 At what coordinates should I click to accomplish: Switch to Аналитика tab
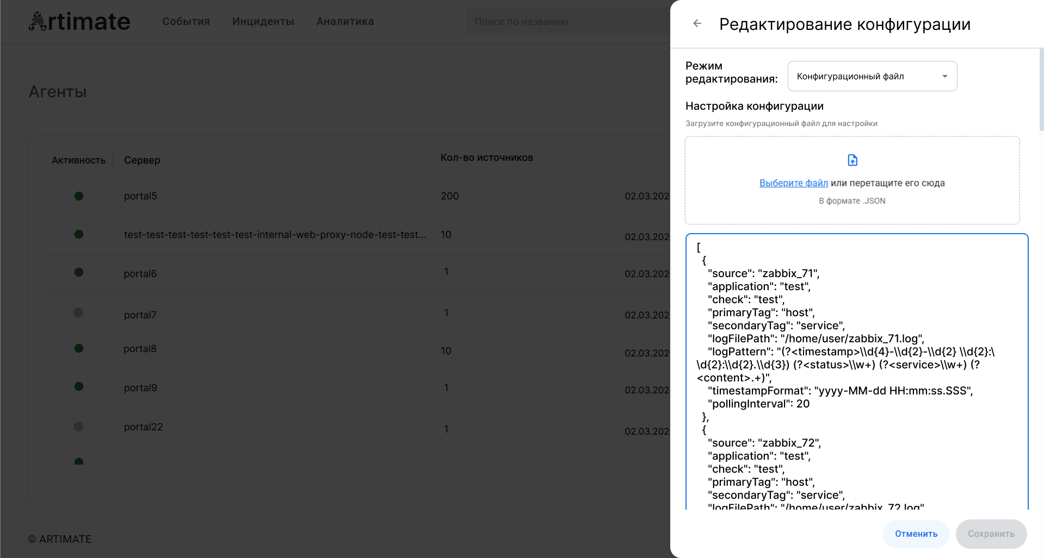pyautogui.click(x=345, y=22)
